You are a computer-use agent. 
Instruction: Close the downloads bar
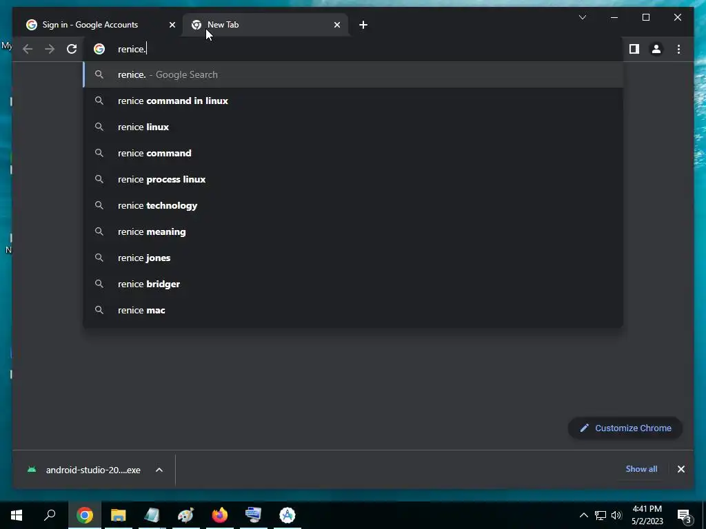tap(680, 469)
